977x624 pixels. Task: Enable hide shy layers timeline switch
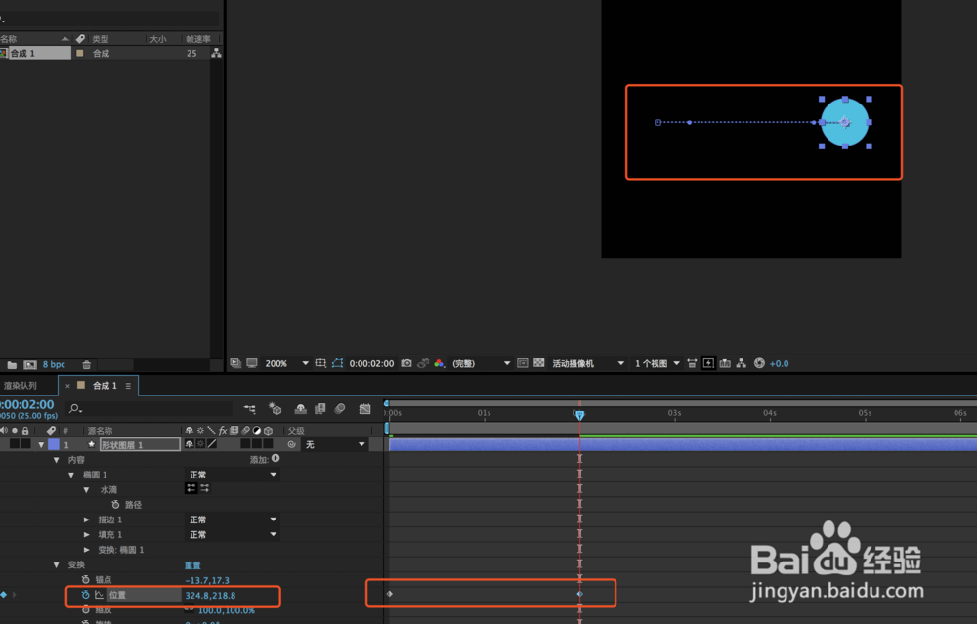coord(300,408)
